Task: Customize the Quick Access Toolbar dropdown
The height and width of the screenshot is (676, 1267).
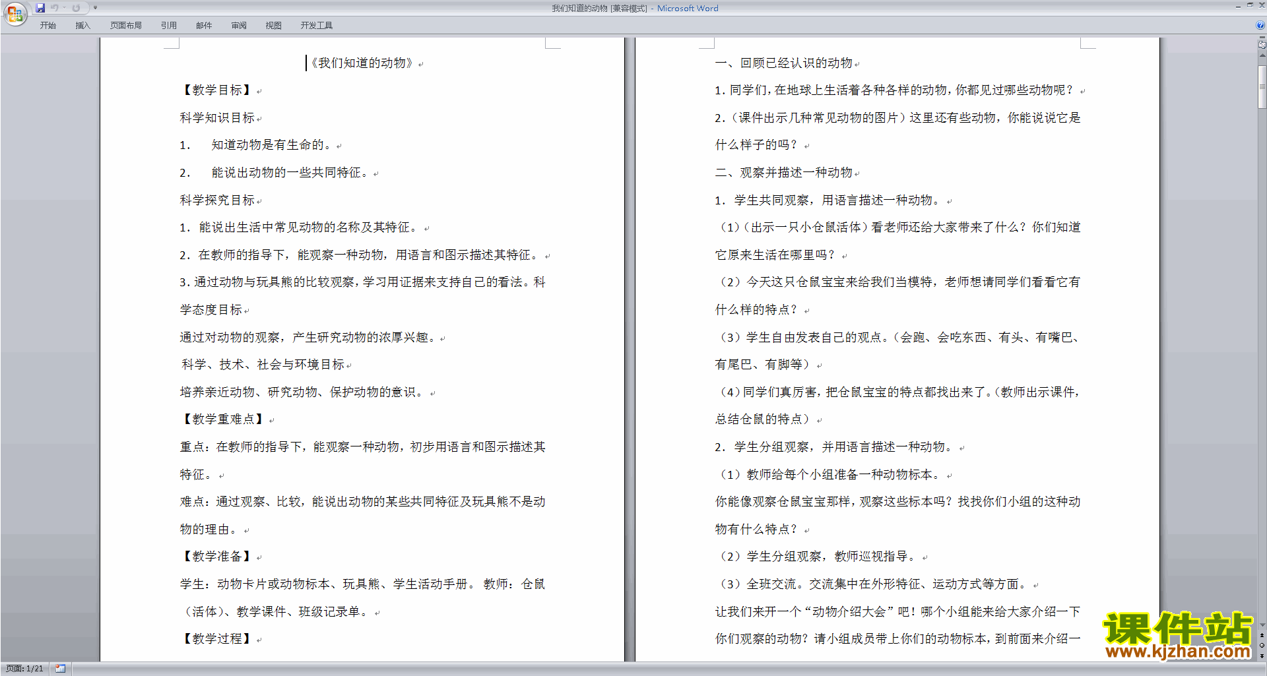Action: tap(95, 8)
